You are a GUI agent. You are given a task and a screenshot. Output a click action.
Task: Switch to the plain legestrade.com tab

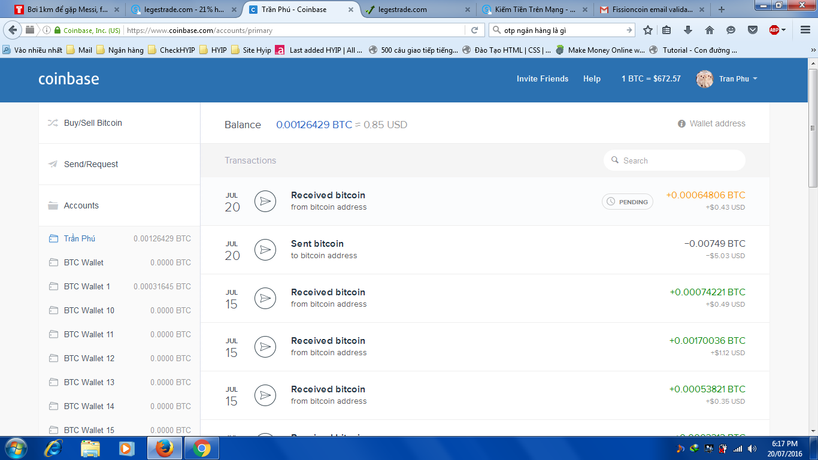(417, 10)
